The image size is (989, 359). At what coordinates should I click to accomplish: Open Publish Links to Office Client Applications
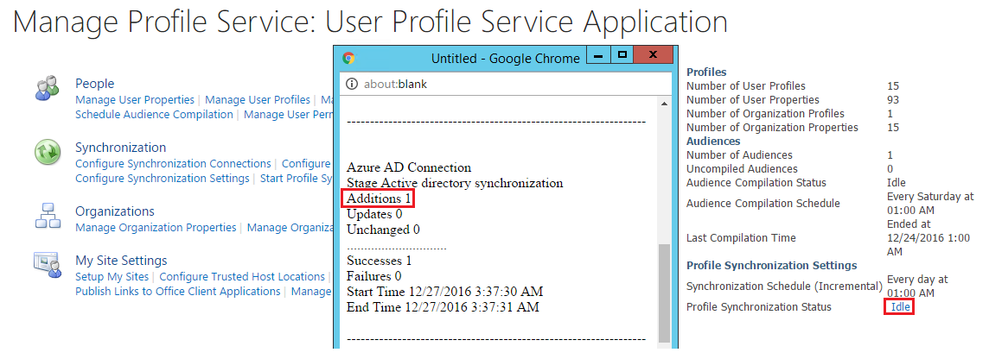coord(178,292)
